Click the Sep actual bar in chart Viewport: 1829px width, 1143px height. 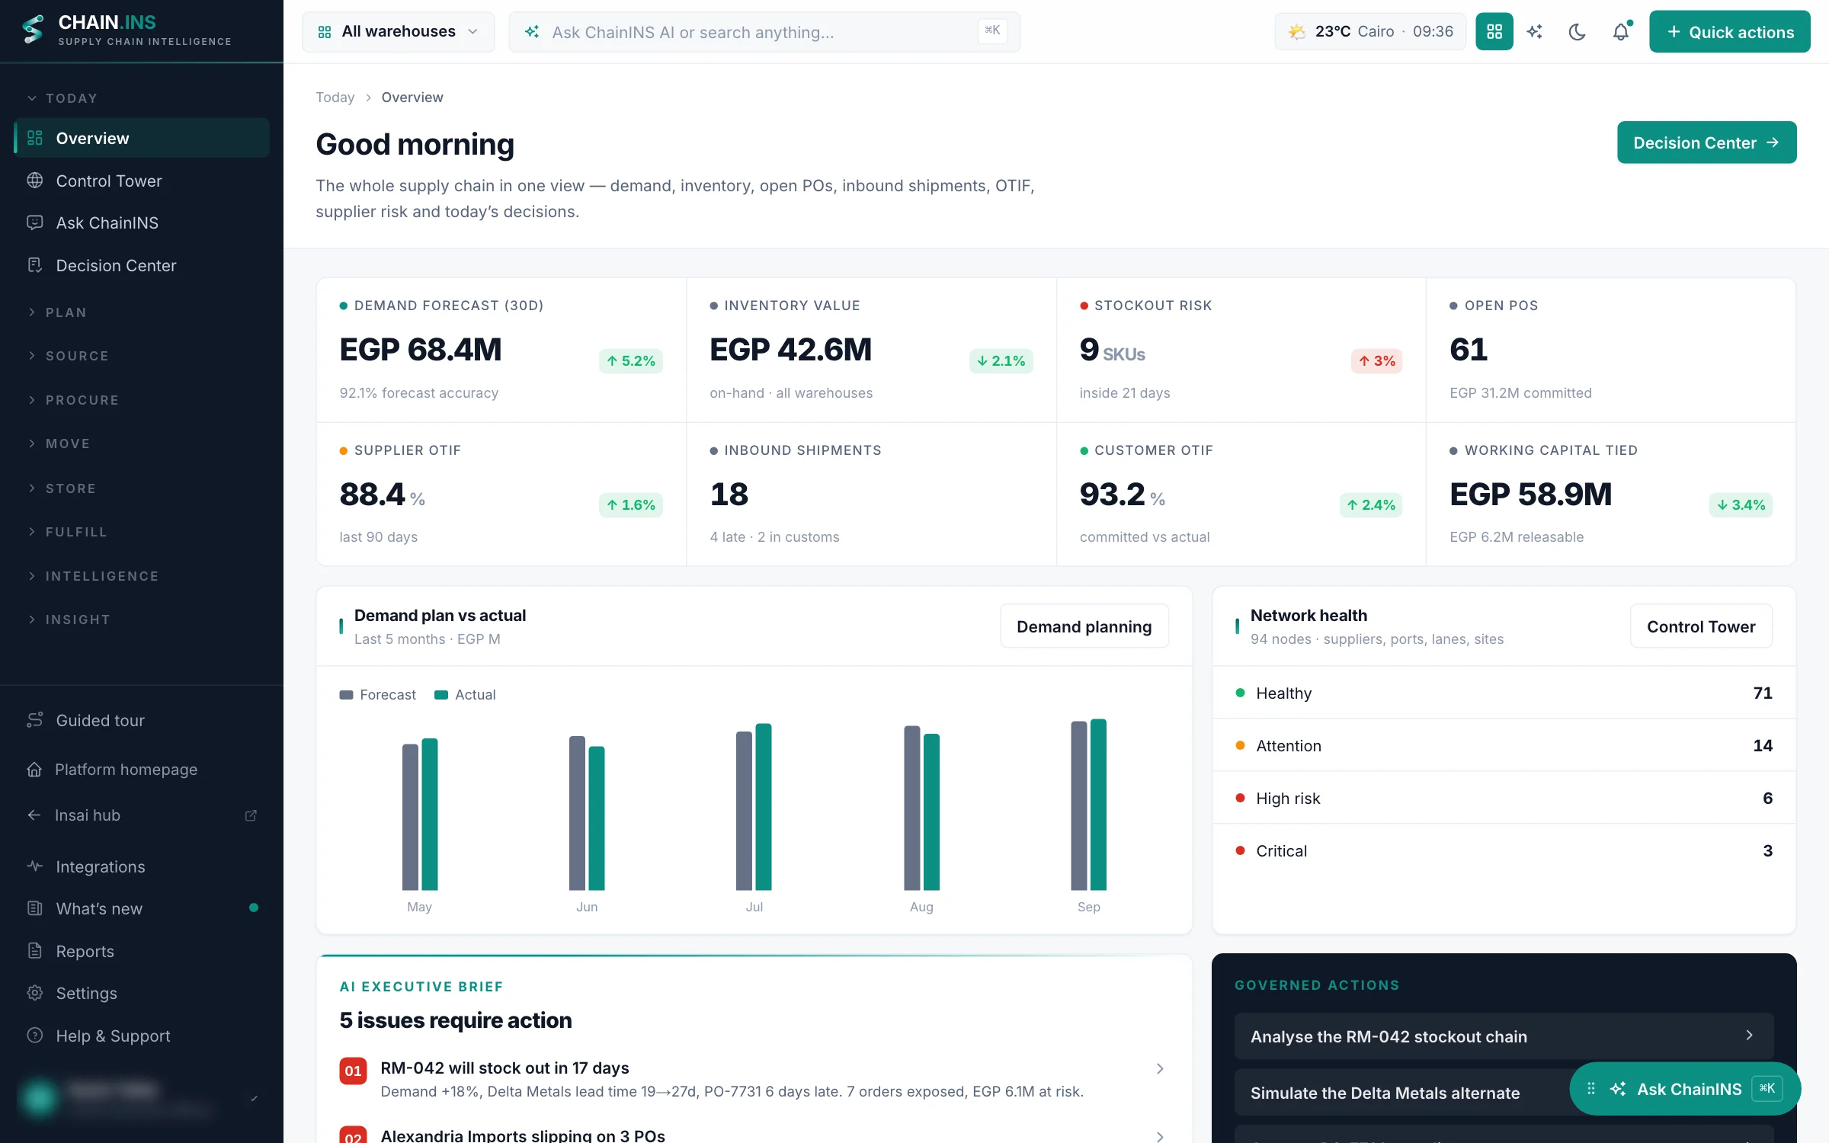1098,805
